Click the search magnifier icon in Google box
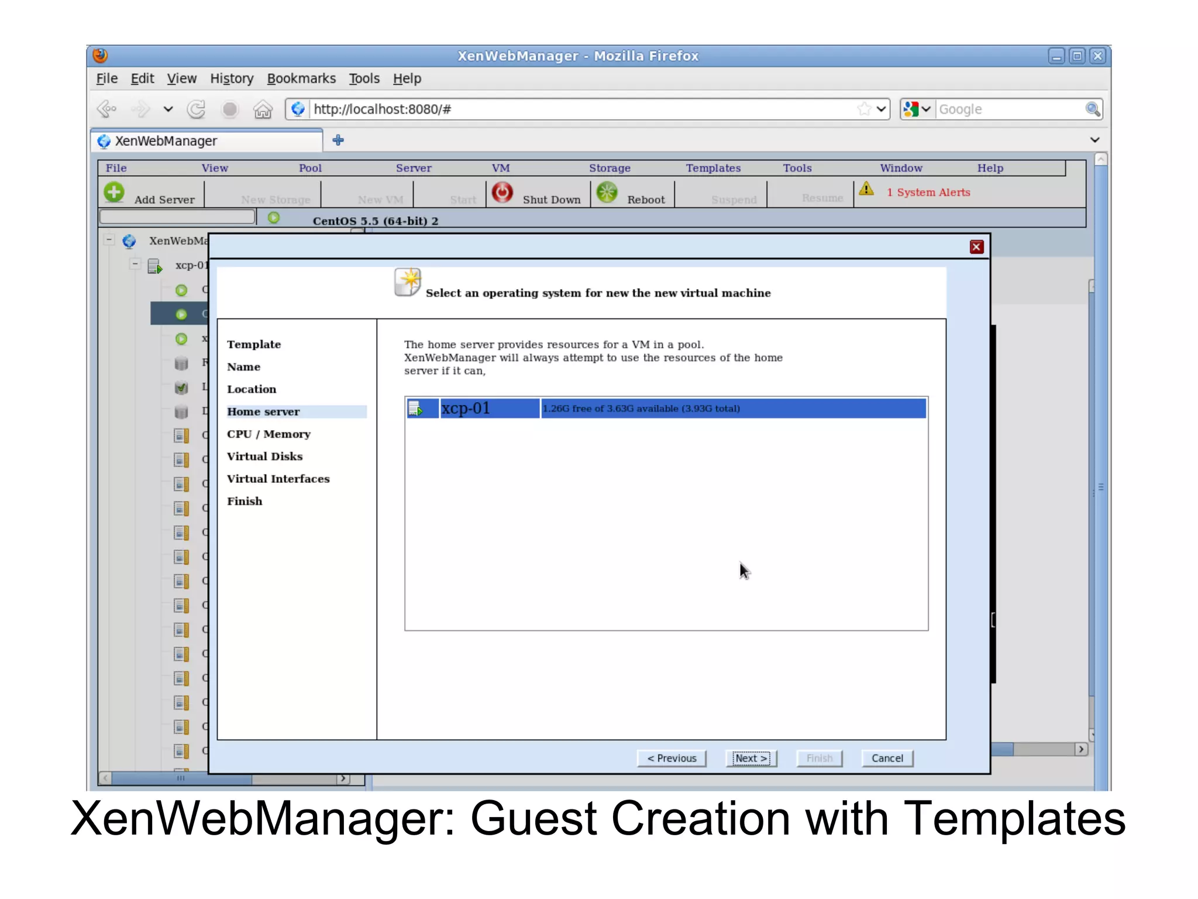This screenshot has width=1198, height=899. 1092,109
